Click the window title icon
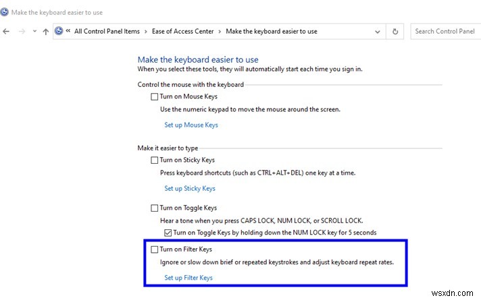This screenshot has height=300, width=481. (4, 12)
